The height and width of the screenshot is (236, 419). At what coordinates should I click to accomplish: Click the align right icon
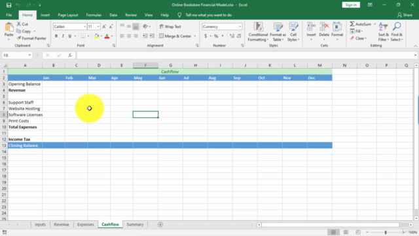pyautogui.click(x=136, y=36)
